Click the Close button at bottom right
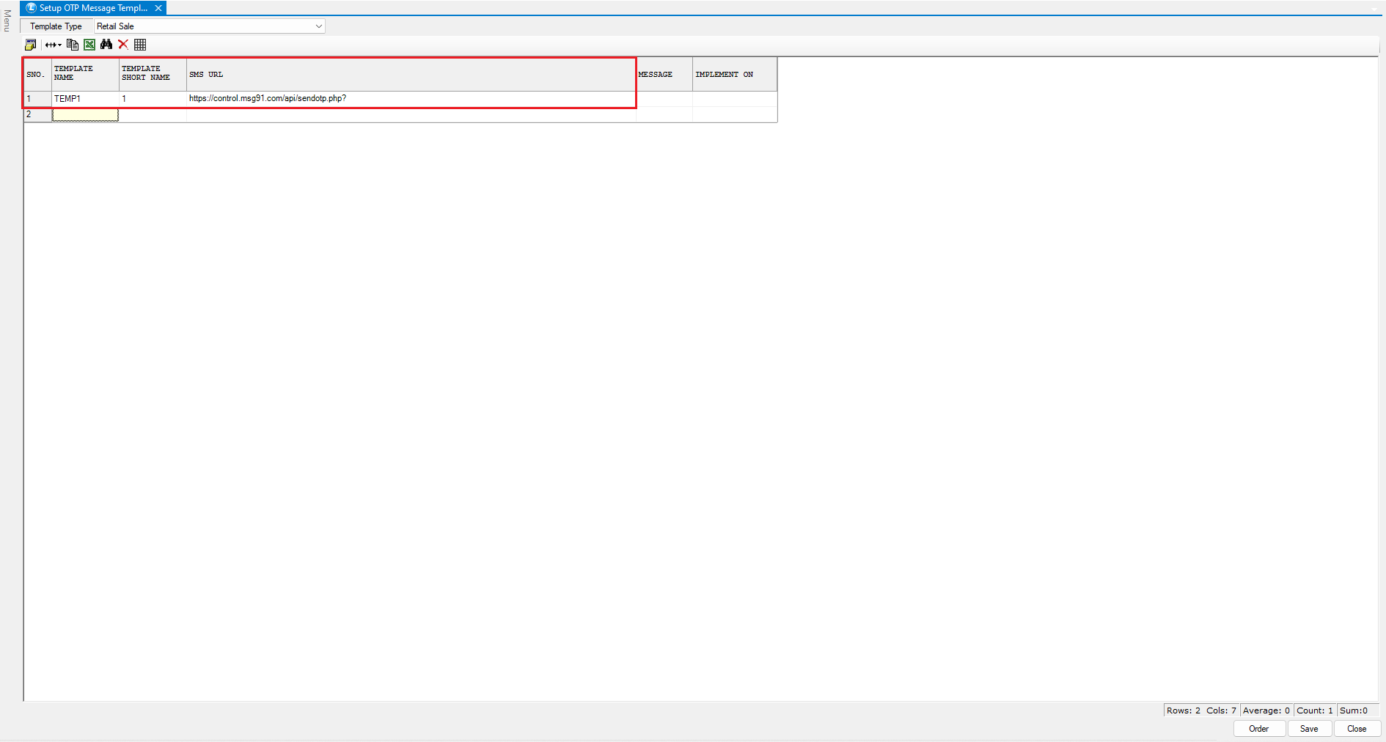1386x742 pixels. (1357, 729)
